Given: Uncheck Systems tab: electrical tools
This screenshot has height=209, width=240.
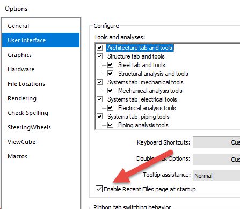Looking at the screenshot, I should coord(99,99).
